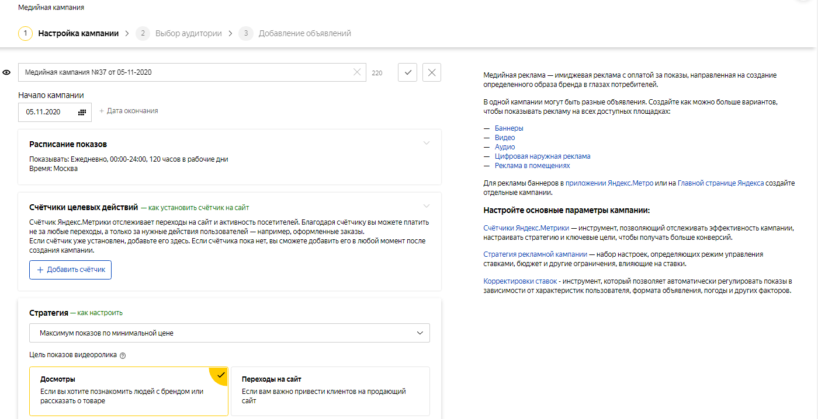Clear the campaign name with the X icon

(357, 72)
